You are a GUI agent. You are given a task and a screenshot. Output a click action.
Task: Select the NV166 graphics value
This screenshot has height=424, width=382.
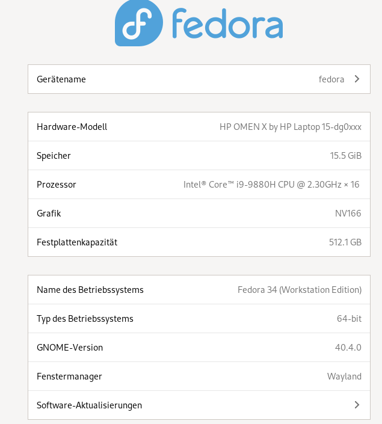point(348,214)
